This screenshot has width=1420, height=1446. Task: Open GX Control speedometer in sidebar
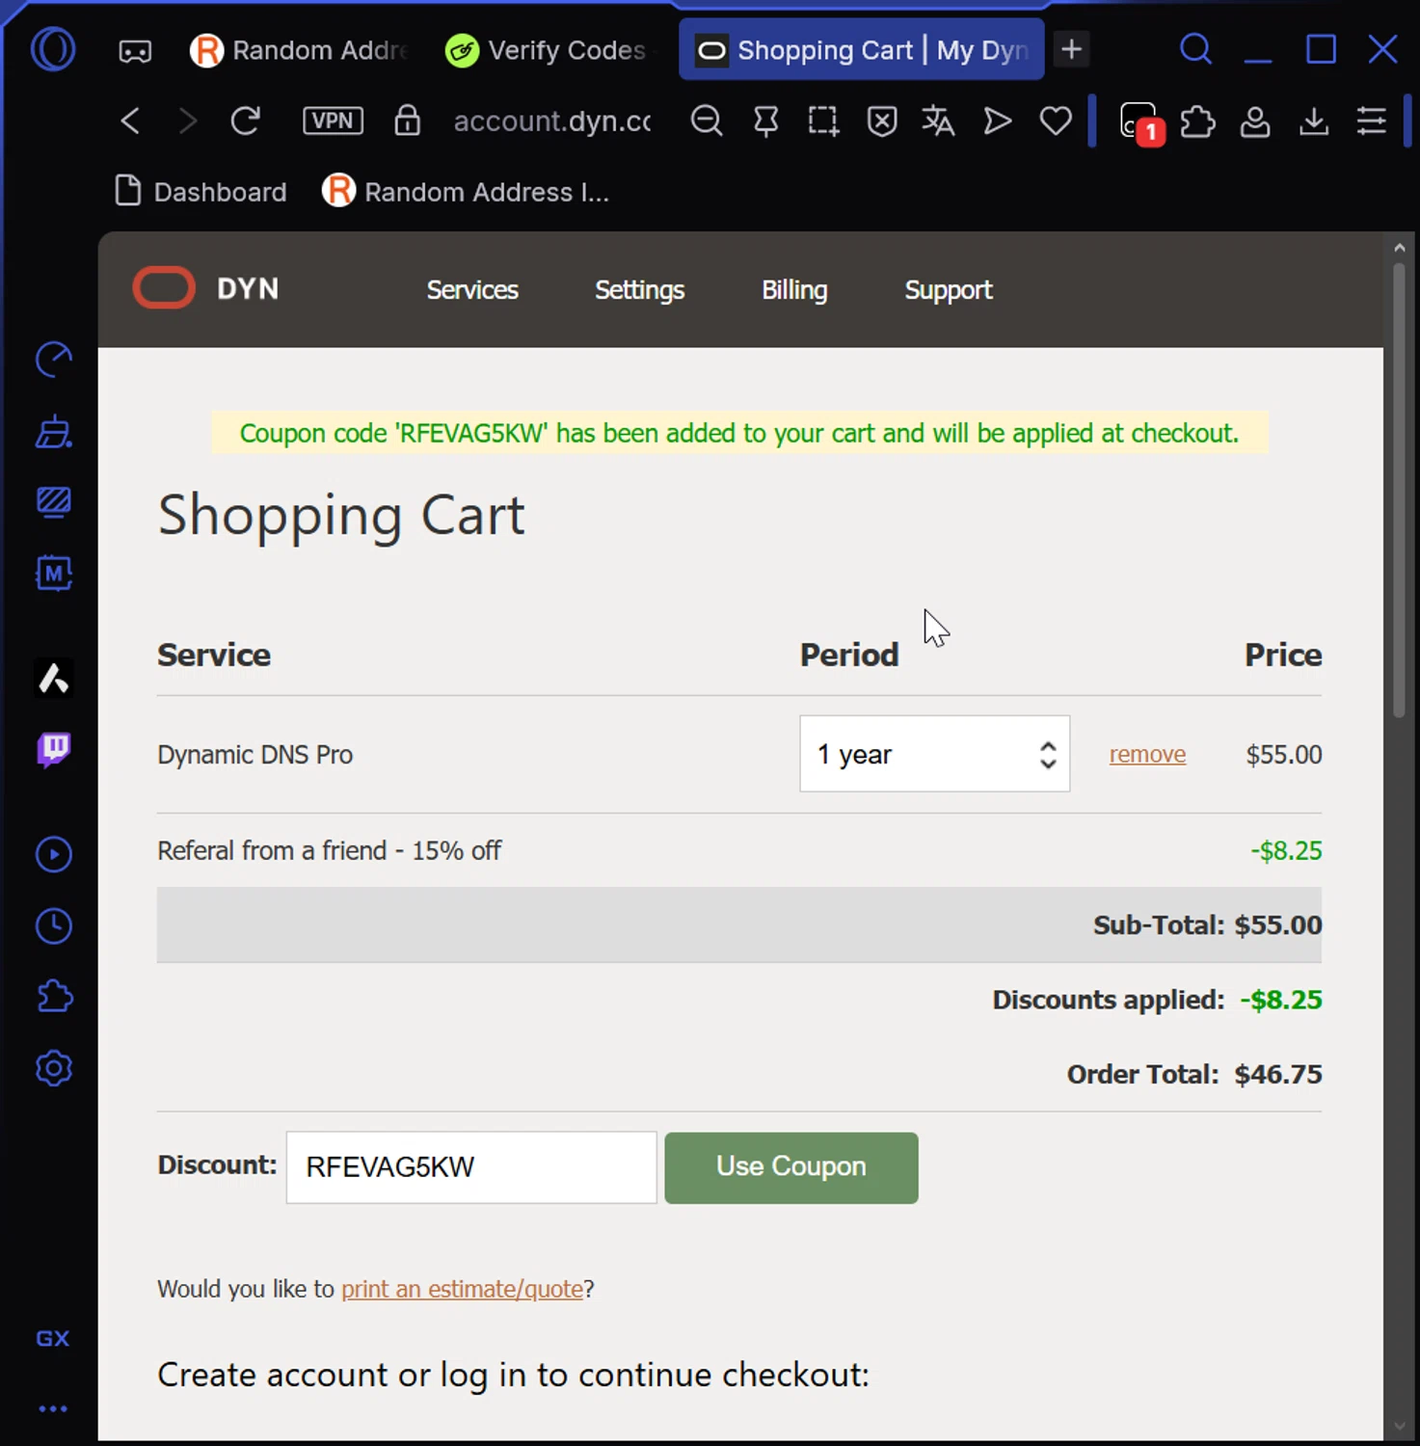54,360
